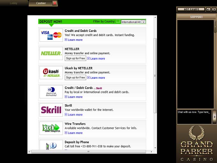This screenshot has width=217, height=163.
Task: Switch to the Lobby tab
Action: 14,3
